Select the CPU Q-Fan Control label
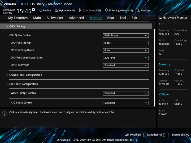191x143 pixels. click(x=20, y=35)
